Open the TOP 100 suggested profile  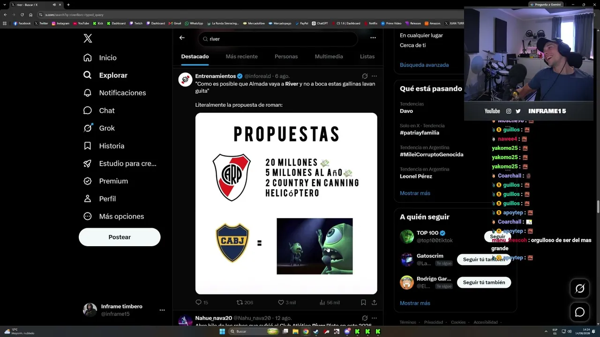427,233
